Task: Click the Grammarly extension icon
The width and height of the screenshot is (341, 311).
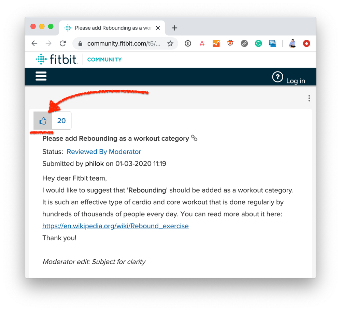Action: (258, 43)
